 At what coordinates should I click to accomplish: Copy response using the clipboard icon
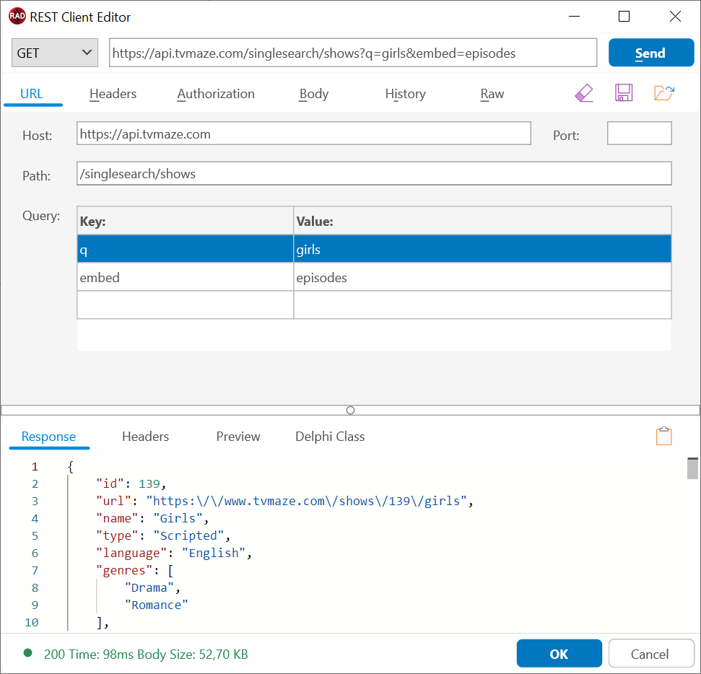(x=664, y=436)
